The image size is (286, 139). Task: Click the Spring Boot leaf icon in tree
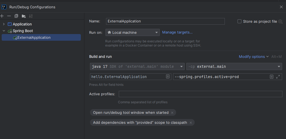[10, 31]
